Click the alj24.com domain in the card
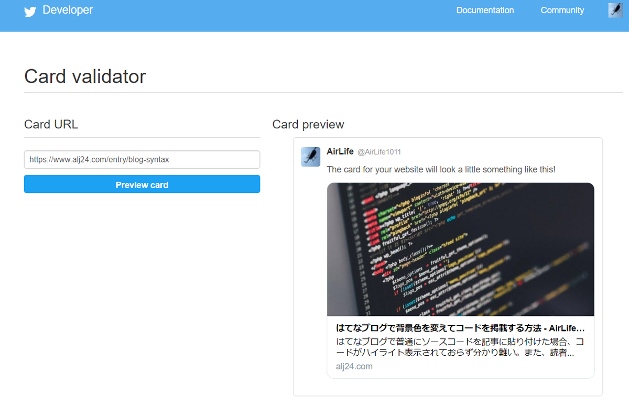 click(x=354, y=366)
